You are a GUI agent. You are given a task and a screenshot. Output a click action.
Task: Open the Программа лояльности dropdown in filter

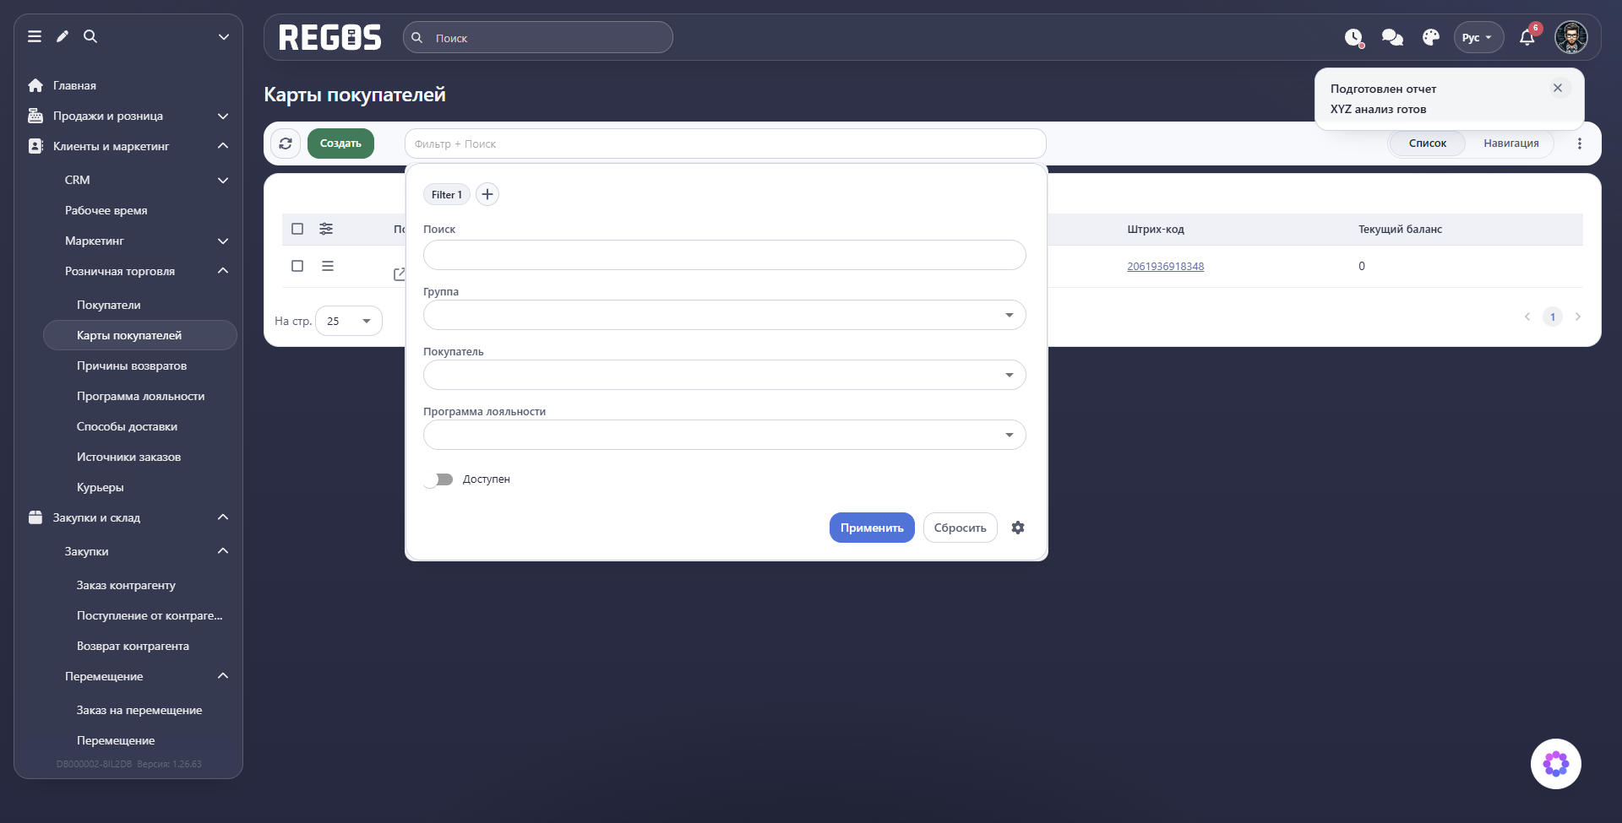click(725, 435)
